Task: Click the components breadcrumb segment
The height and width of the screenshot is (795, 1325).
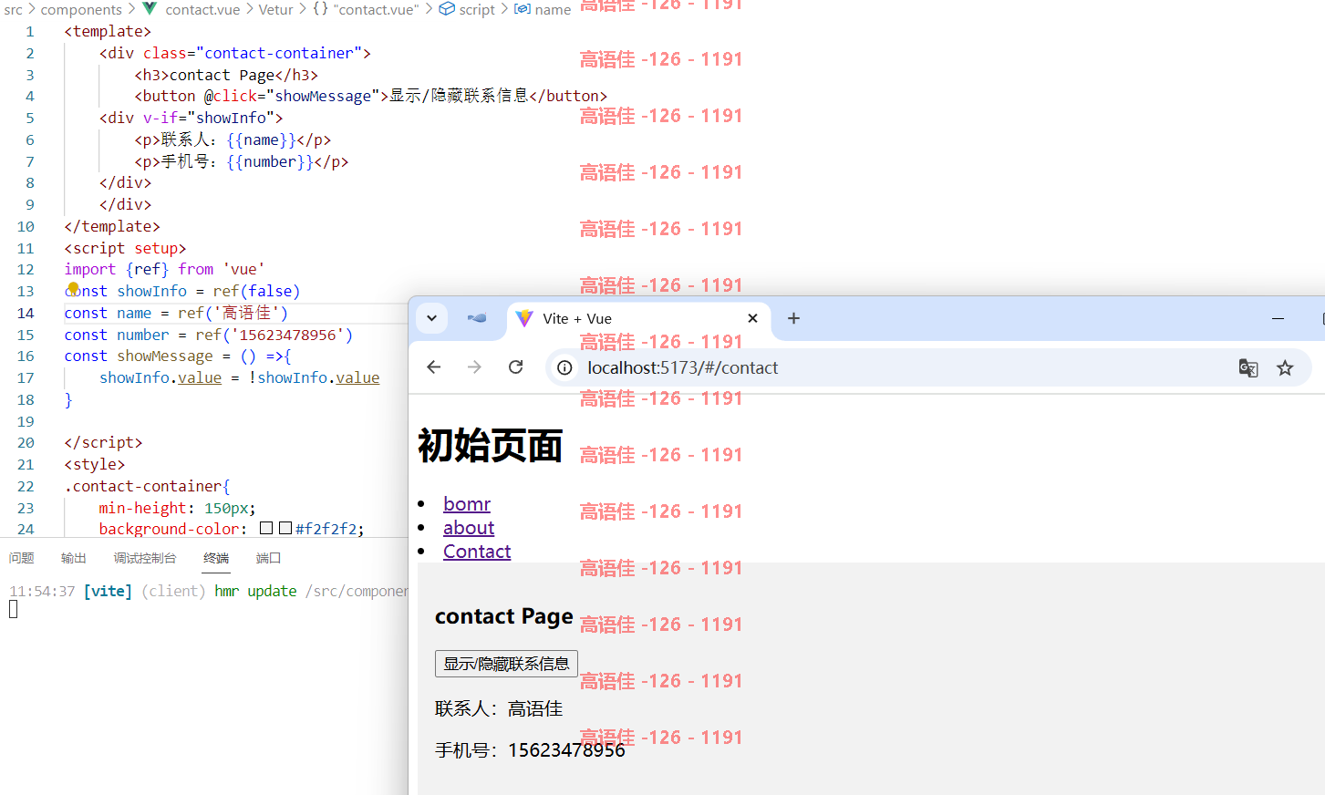Action: click(x=81, y=9)
